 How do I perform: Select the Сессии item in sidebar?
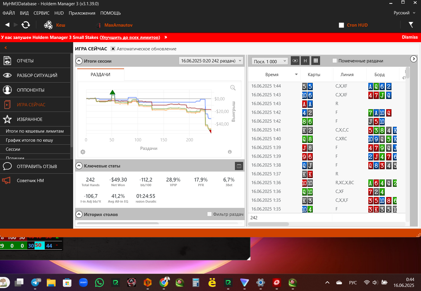[x=13, y=149]
